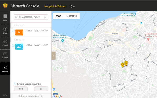The height and width of the screenshot is (98, 157).
Task: Open the Video sidebar section
Action: click(5, 56)
